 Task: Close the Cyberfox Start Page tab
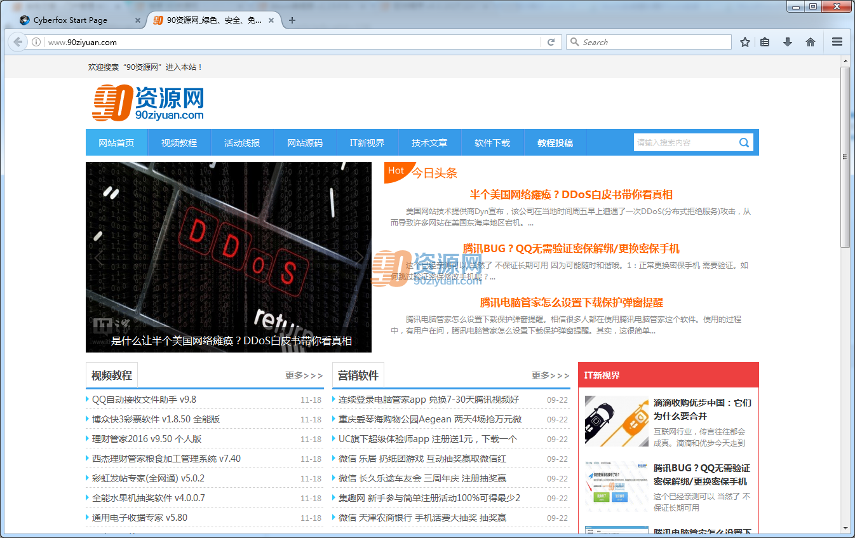(x=138, y=20)
